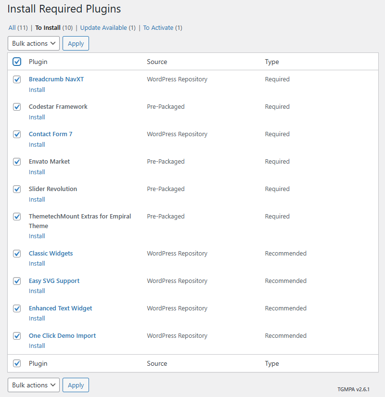The width and height of the screenshot is (385, 397).
Task: Install the Contact Form 7 plugin
Action: pyautogui.click(x=37, y=144)
